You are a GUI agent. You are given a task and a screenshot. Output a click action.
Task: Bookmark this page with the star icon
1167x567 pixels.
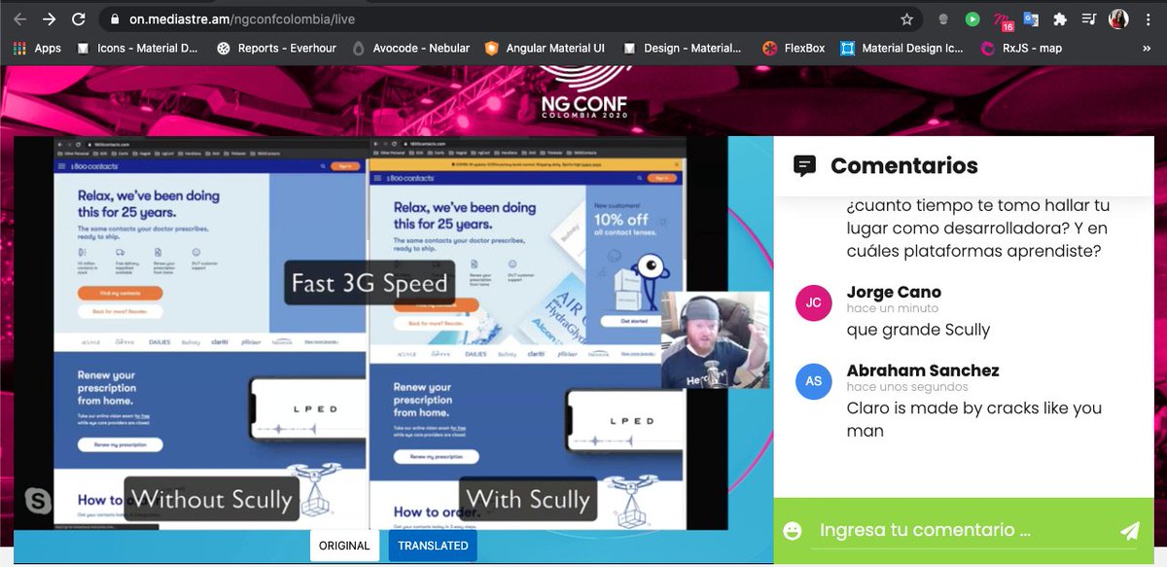click(906, 18)
